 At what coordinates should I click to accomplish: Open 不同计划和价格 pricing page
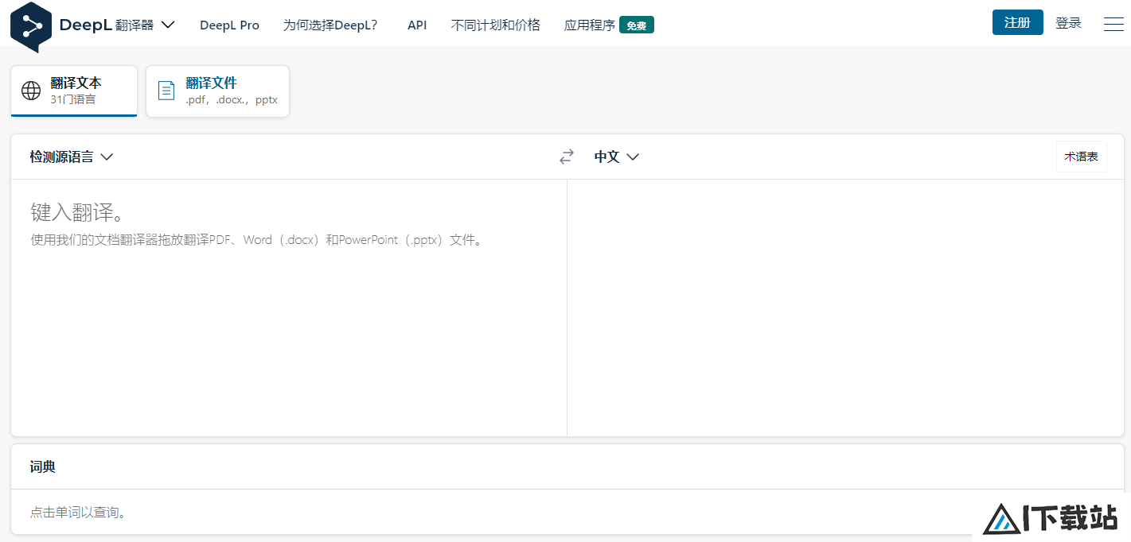tap(495, 25)
